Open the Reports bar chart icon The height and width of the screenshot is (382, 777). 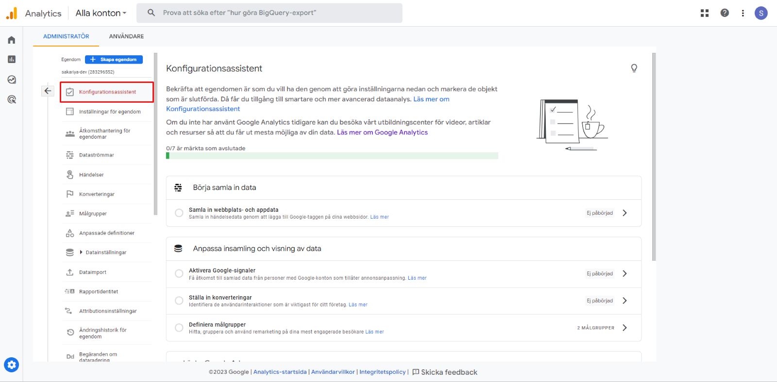coord(12,59)
